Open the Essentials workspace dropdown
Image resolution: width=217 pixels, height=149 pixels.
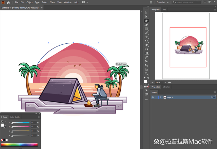[163, 2]
